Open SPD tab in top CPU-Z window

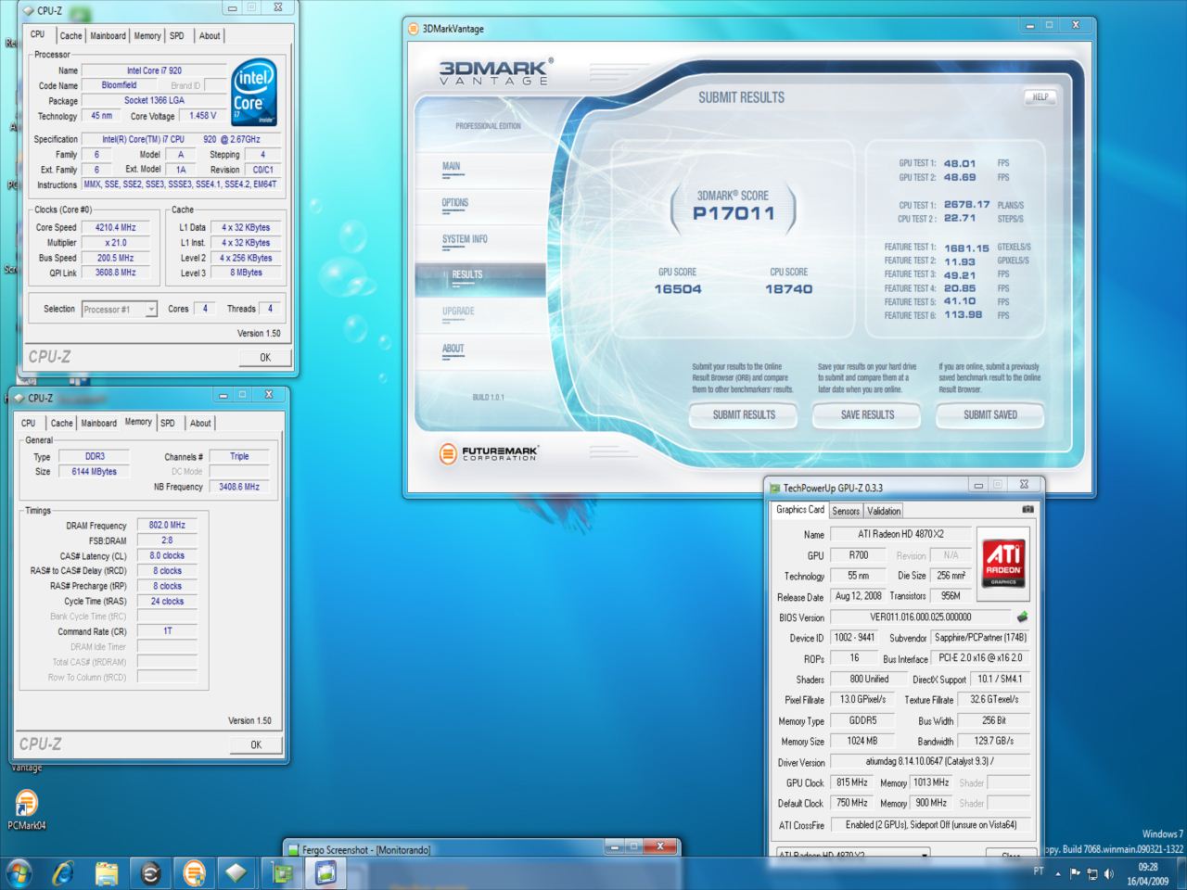coord(176,35)
